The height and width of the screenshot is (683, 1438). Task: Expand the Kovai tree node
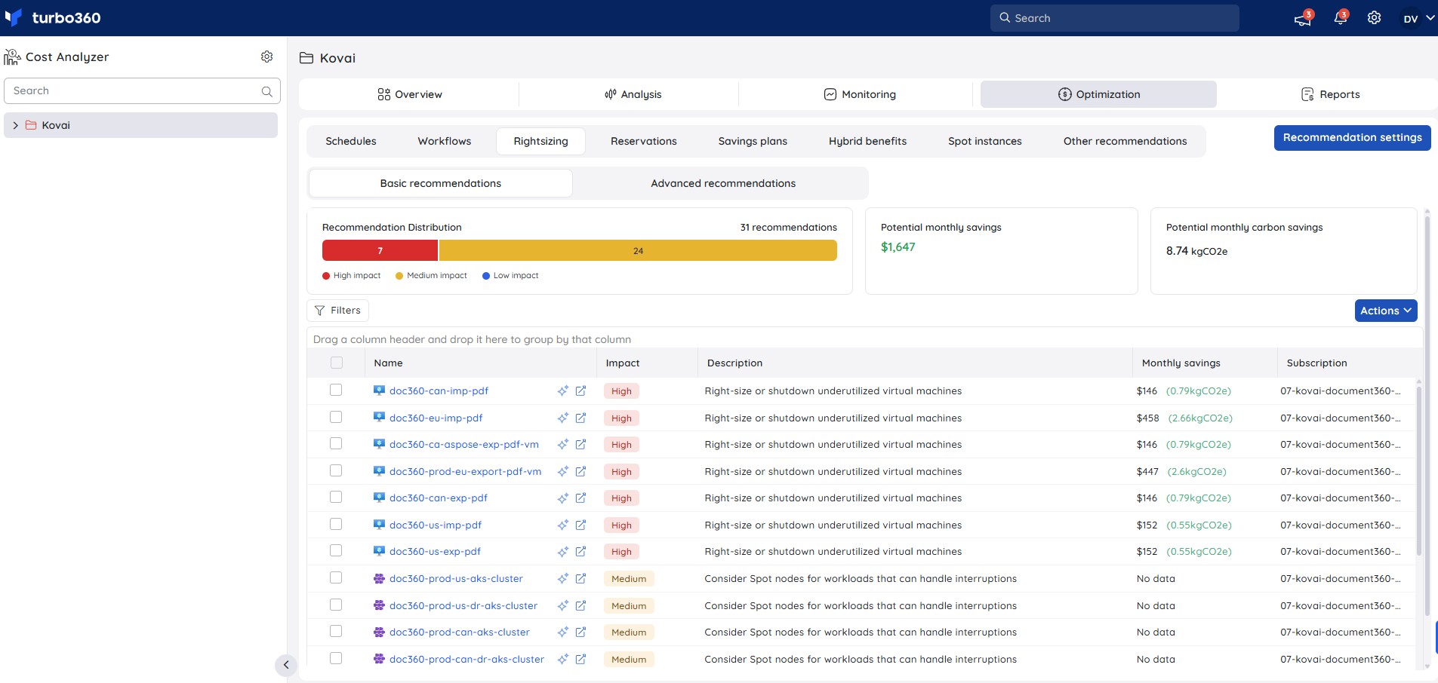point(15,125)
